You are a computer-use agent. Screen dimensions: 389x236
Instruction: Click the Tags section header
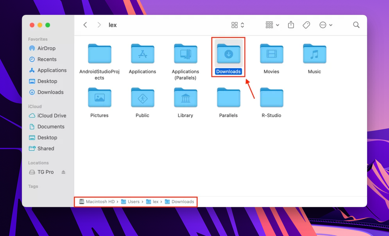click(x=33, y=186)
